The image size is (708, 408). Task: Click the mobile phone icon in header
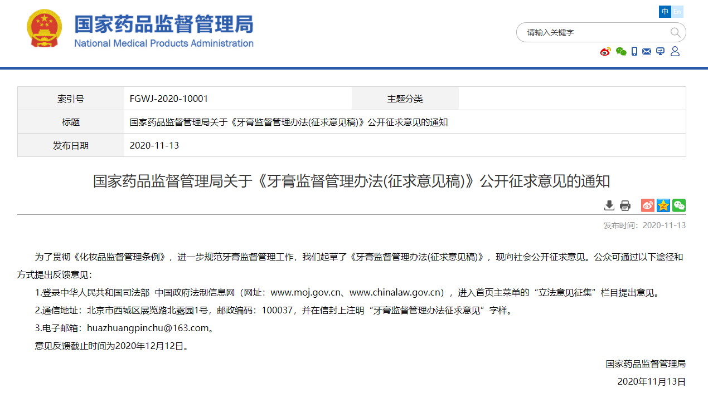[x=634, y=52]
